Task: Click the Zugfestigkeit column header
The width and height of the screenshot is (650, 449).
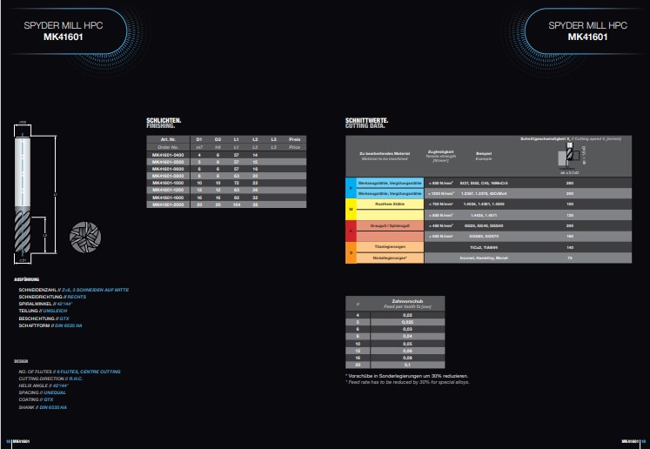Action: [x=440, y=151]
